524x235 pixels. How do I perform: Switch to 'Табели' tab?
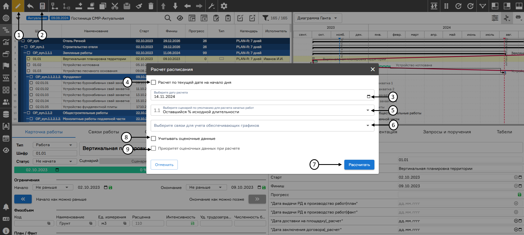(504, 132)
